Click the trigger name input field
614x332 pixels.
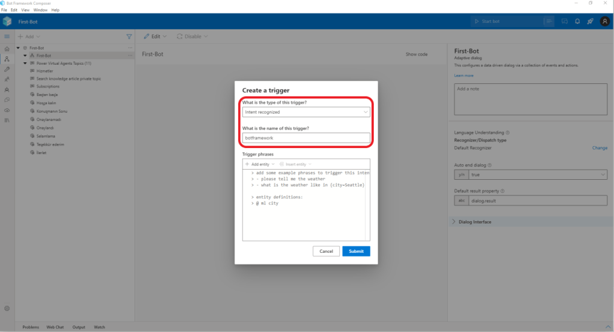pos(306,138)
